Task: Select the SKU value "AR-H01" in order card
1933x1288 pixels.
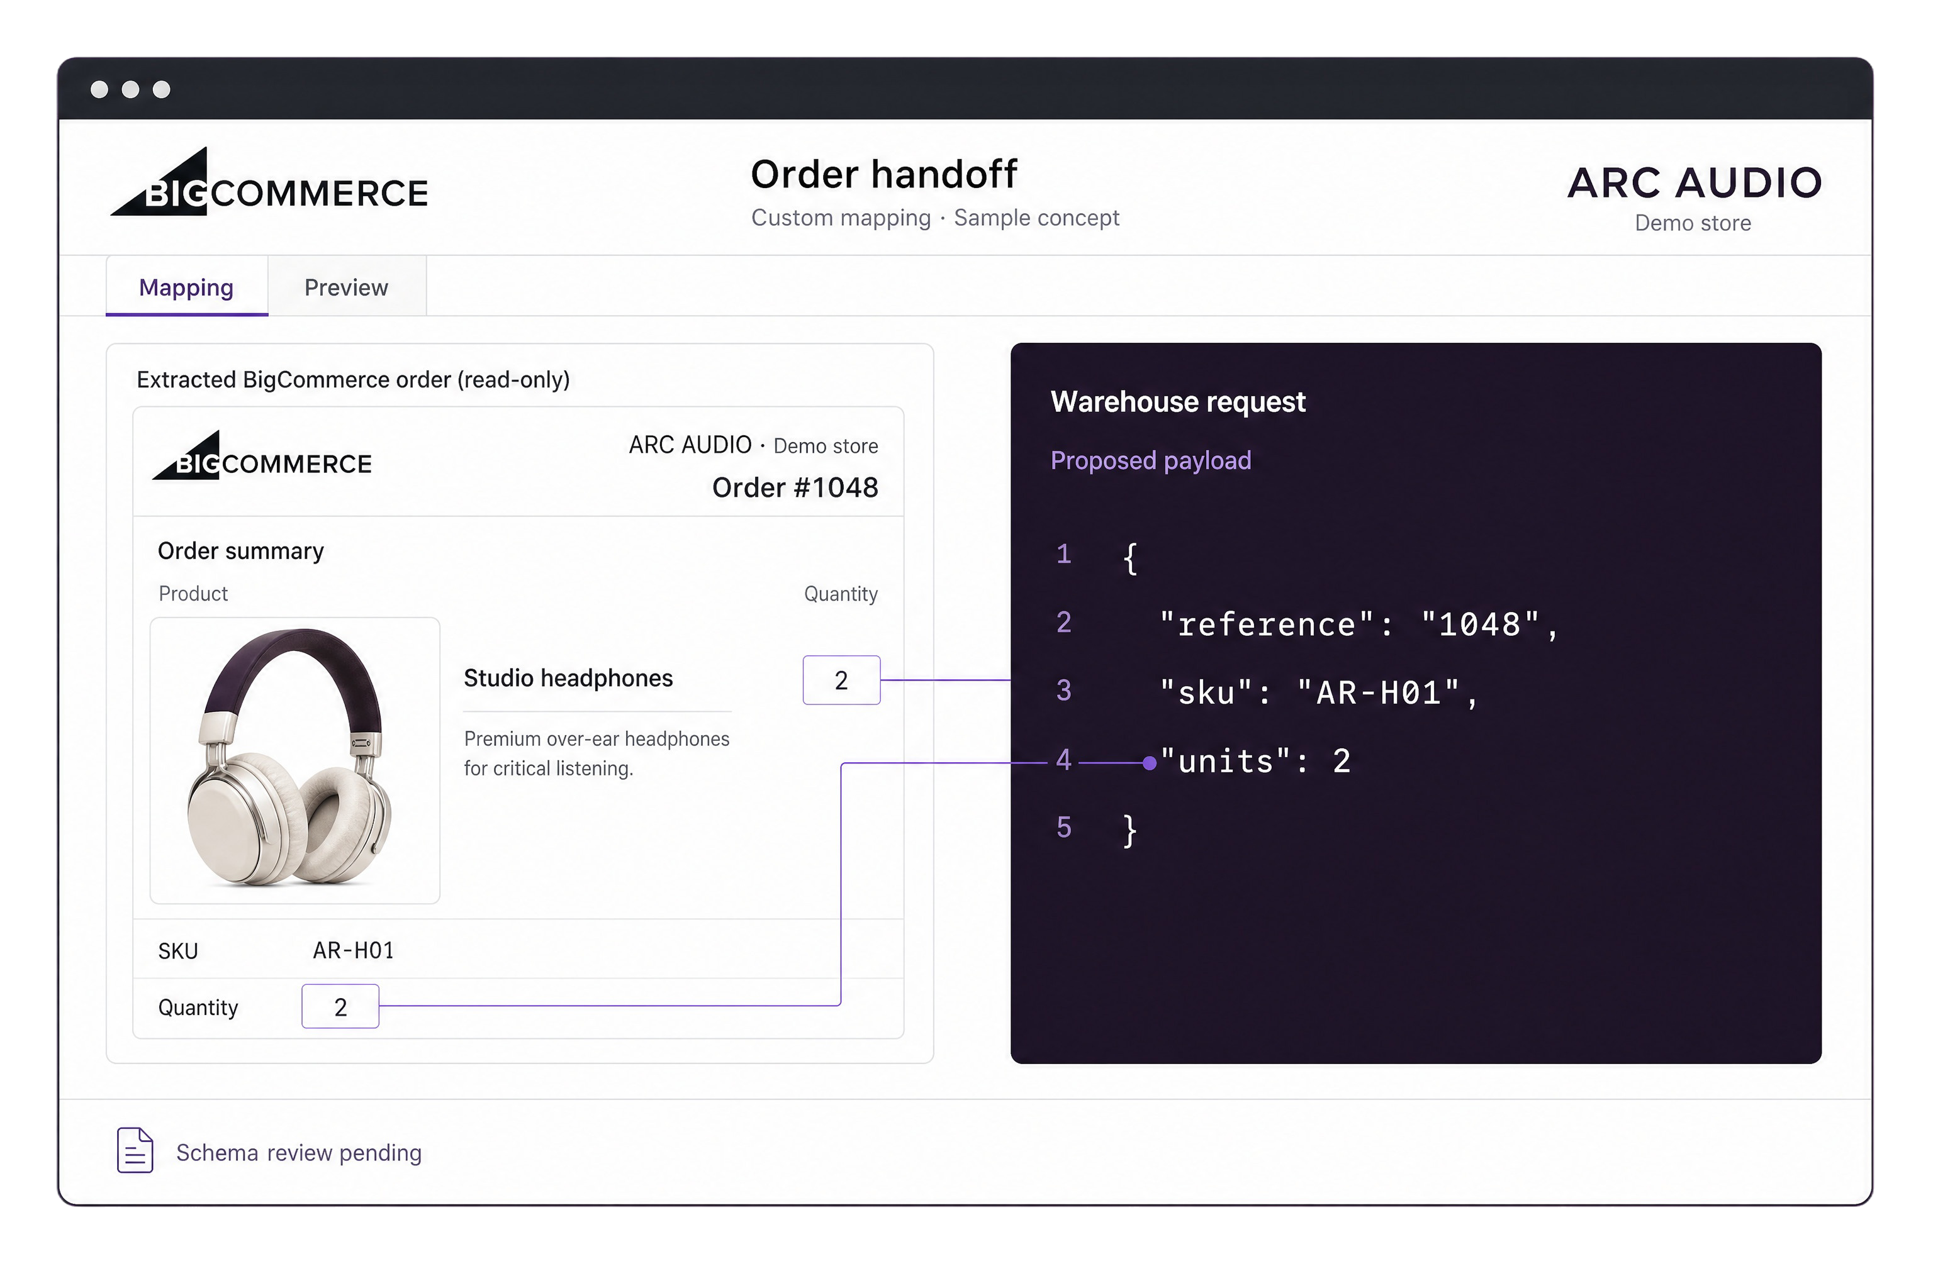Action: click(354, 950)
